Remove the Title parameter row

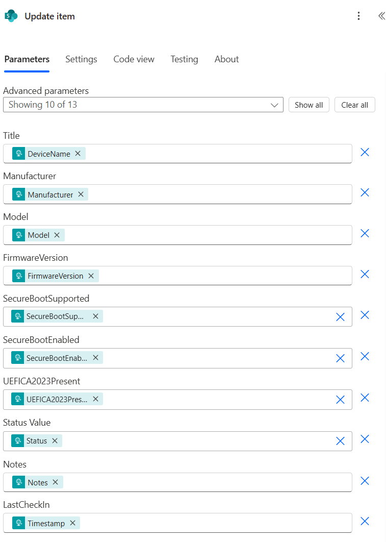click(365, 153)
